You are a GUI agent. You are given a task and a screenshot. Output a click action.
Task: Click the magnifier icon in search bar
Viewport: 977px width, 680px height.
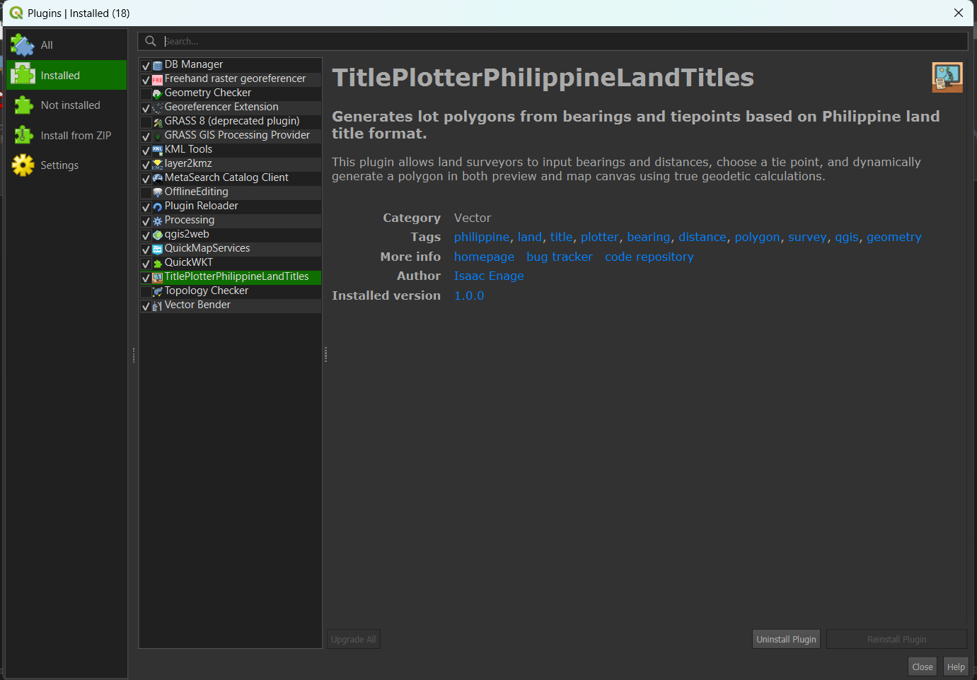point(151,41)
